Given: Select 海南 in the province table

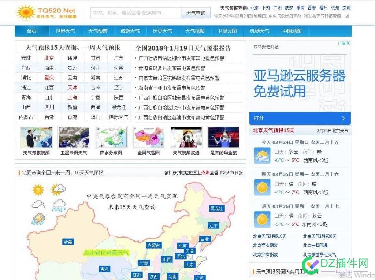Looking at the screenshot, I should coord(49,68).
